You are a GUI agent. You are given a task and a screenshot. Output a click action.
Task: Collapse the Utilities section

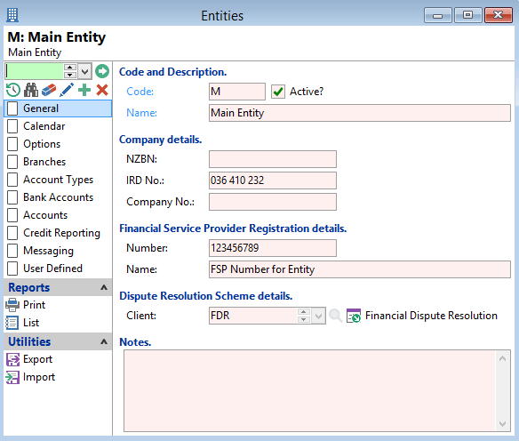(x=104, y=341)
